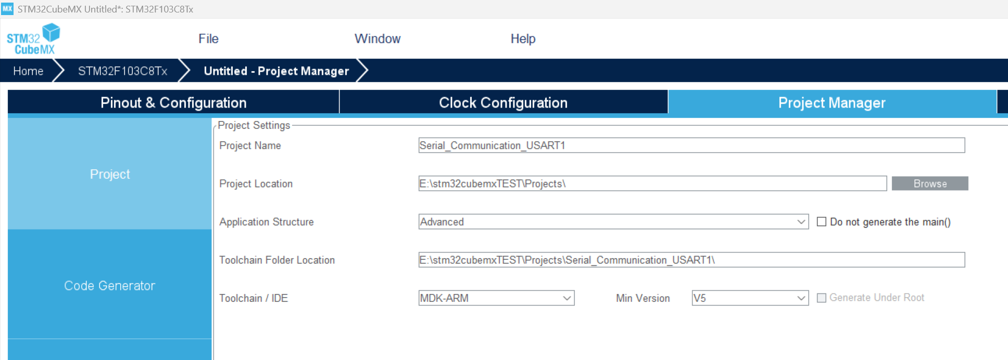Click the Toolchain Folder Location field
Screen dimensions: 1008x360
[691, 260]
